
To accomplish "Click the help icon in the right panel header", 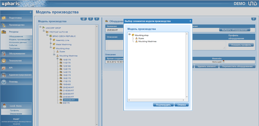I will coord(253,19).
